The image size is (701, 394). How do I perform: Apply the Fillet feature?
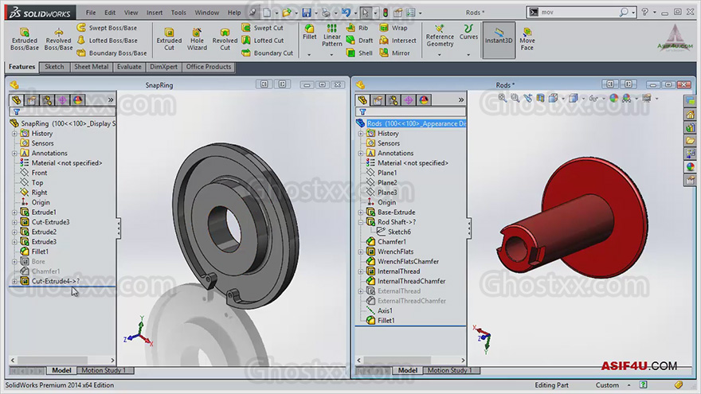click(309, 32)
